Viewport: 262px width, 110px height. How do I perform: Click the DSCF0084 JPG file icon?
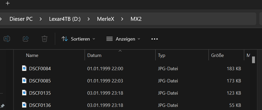tap(24, 69)
